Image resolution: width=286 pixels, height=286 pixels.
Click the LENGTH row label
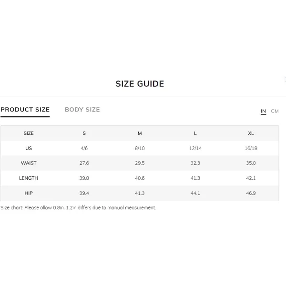click(x=29, y=178)
